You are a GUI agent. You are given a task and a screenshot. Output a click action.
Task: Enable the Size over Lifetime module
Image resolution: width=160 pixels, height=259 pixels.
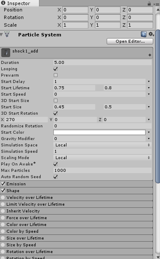3,238
